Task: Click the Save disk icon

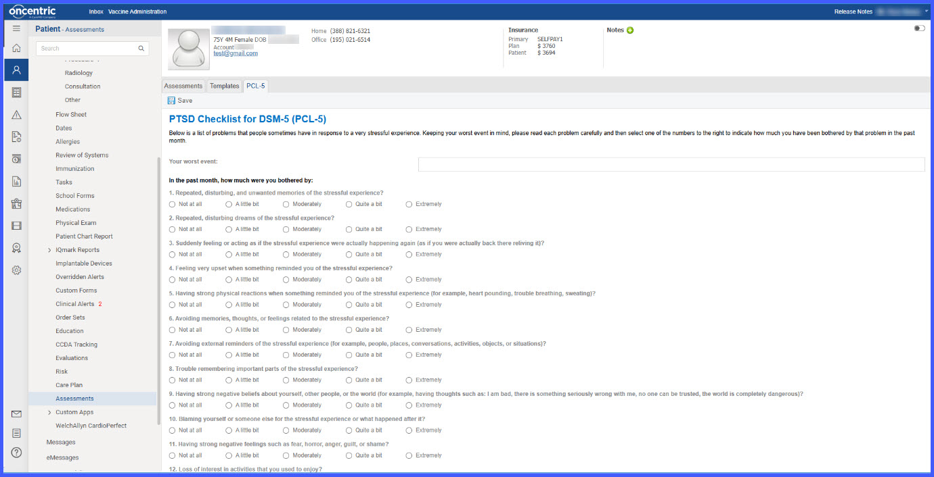Action: coord(171,101)
